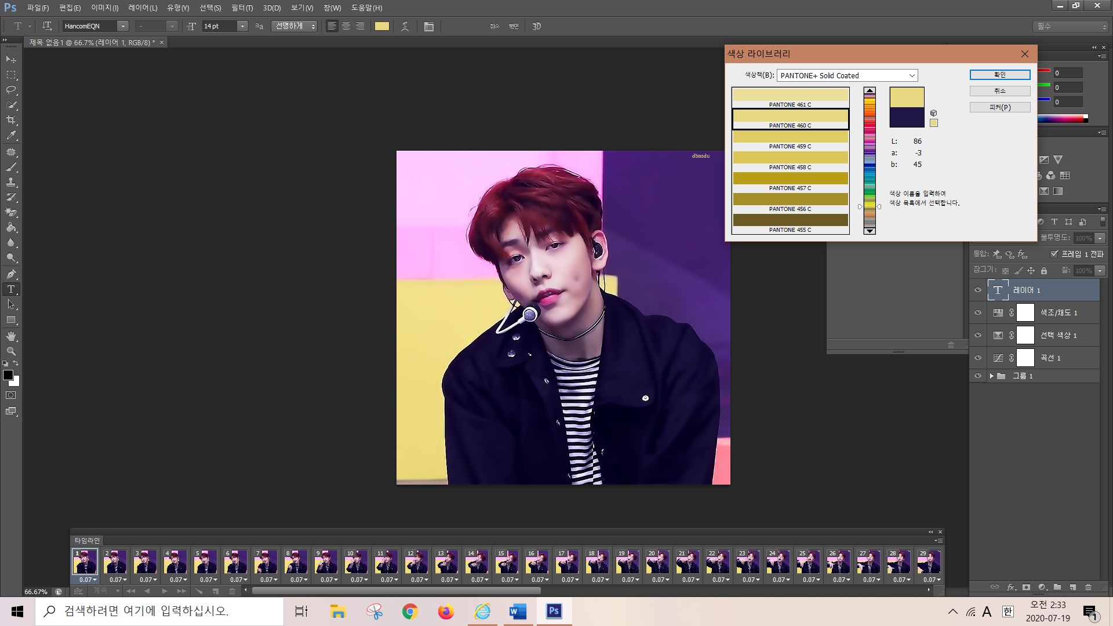Screen dimensions: 1113x626
Task: Hide the 곡선 1 layer
Action: [x=978, y=358]
